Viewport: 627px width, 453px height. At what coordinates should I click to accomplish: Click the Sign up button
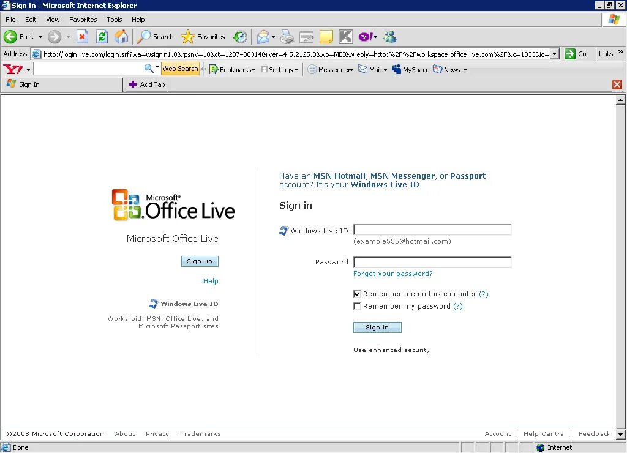(200, 261)
